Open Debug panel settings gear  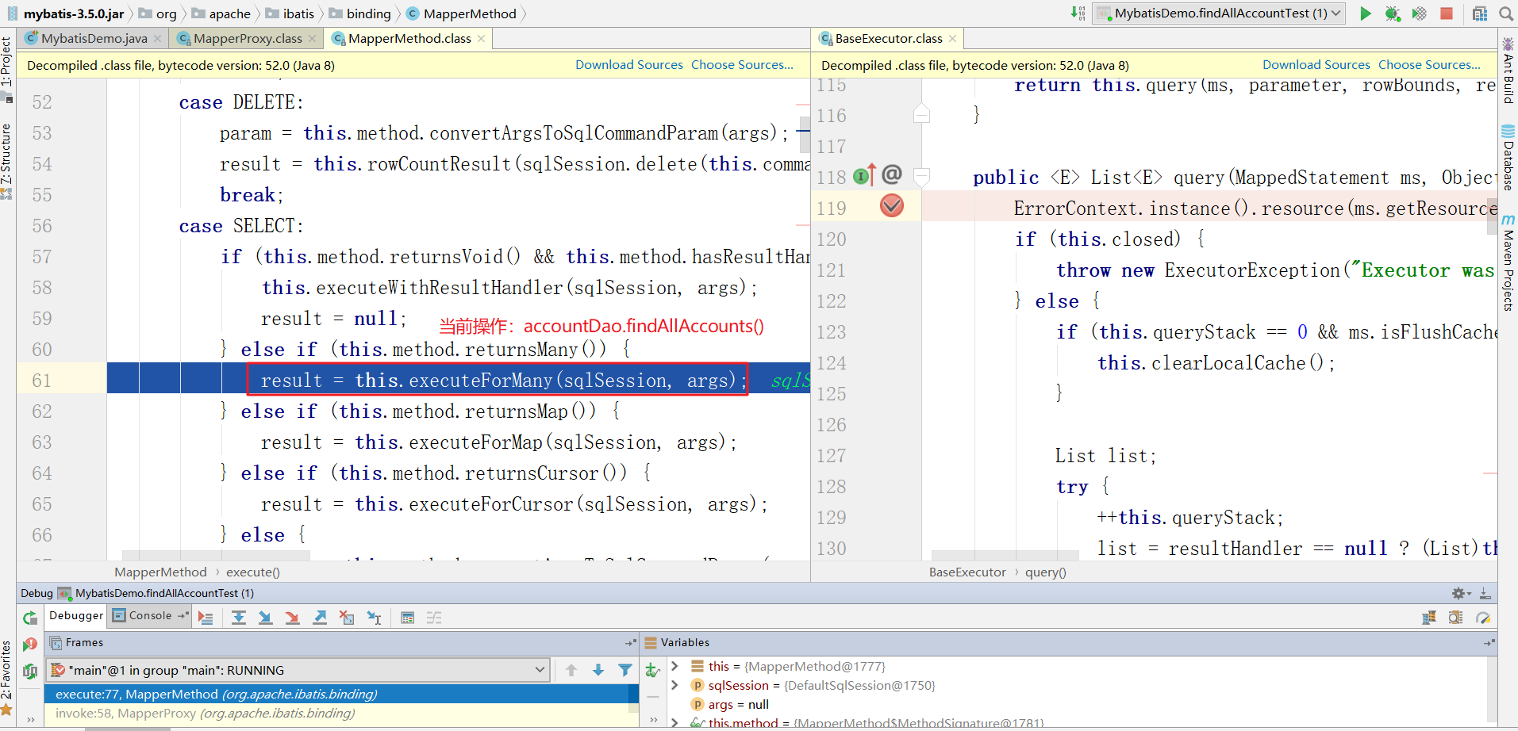click(1460, 593)
